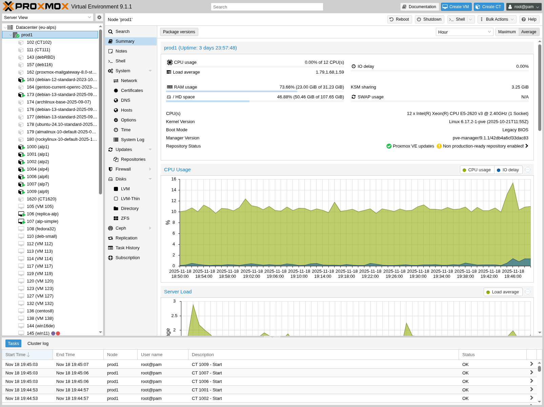Toggle the IO delay legend in CPU Usage chart
The width and height of the screenshot is (544, 407).
point(508,170)
